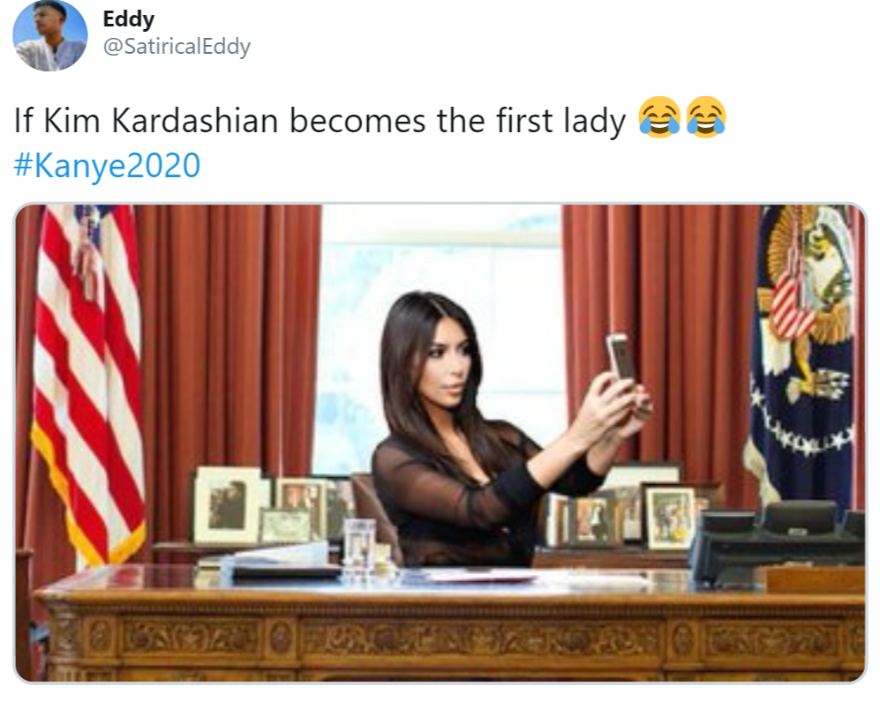Select the word Kardashian in the tweet
This screenshot has width=880, height=701.
195,120
